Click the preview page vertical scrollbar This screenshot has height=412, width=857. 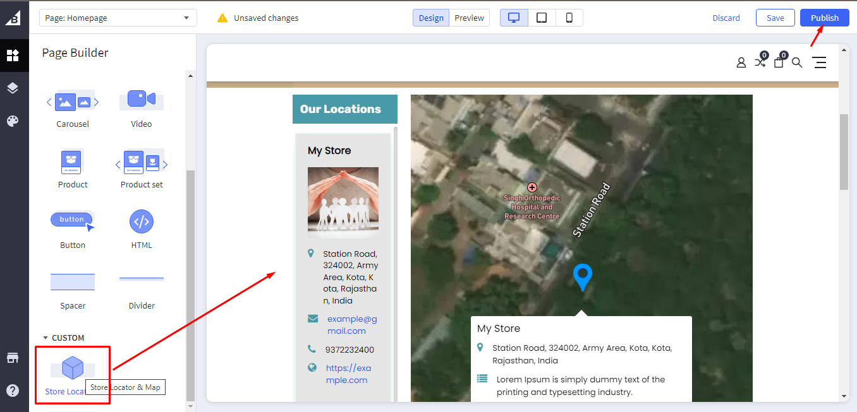pyautogui.click(x=844, y=151)
